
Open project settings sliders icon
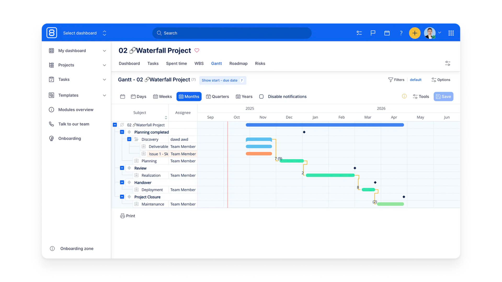click(x=448, y=63)
